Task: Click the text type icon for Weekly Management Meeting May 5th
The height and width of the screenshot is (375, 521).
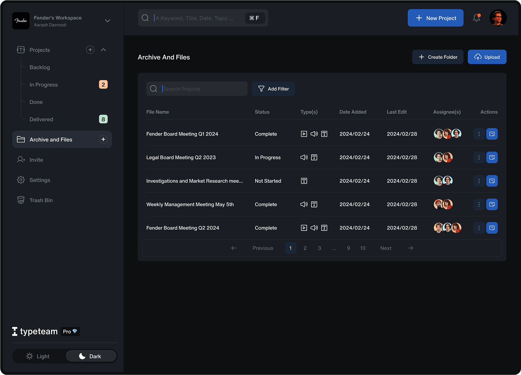Action: click(x=314, y=204)
